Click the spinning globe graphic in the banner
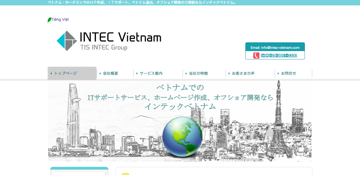Viewport: 360px width, 175px height. click(x=183, y=137)
